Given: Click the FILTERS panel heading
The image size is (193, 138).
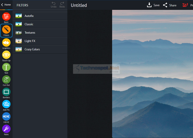Looking at the screenshot, I should tap(22, 5).
